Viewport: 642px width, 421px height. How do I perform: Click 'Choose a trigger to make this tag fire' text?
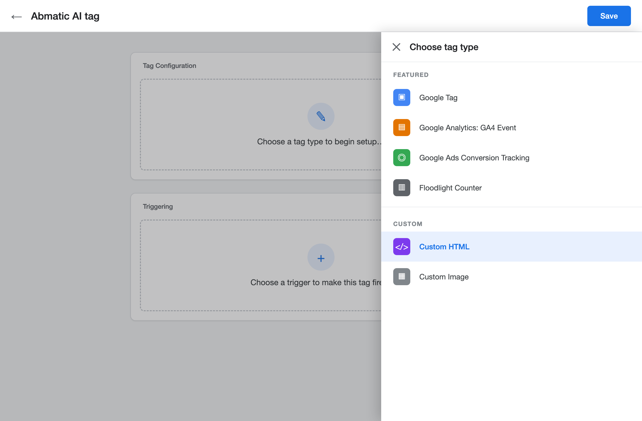tap(316, 282)
